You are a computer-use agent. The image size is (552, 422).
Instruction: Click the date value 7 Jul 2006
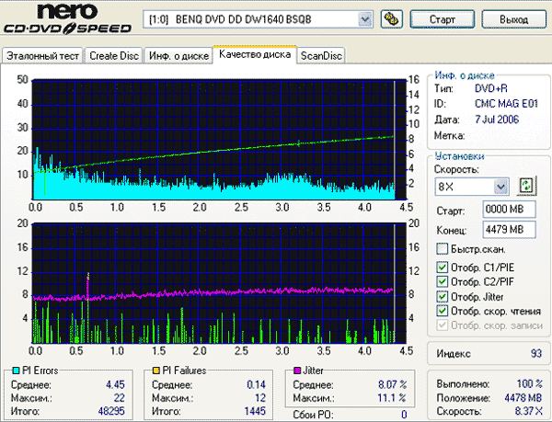[x=497, y=120]
